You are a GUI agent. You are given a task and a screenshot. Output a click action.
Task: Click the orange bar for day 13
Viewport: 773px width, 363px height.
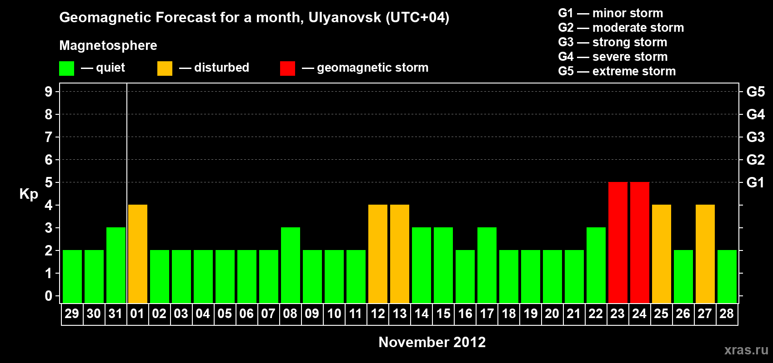coord(400,254)
